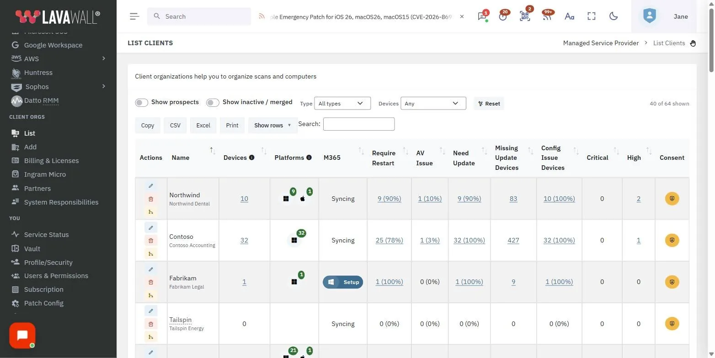Toggle the sidebar hamburger menu icon
Viewport: 715px width, 358px height.
pos(134,16)
